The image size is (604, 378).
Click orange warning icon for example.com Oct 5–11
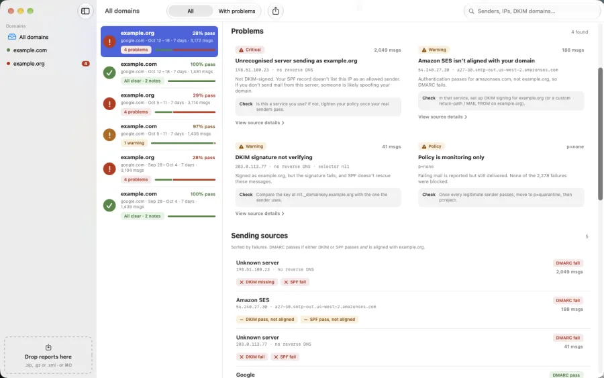click(109, 135)
